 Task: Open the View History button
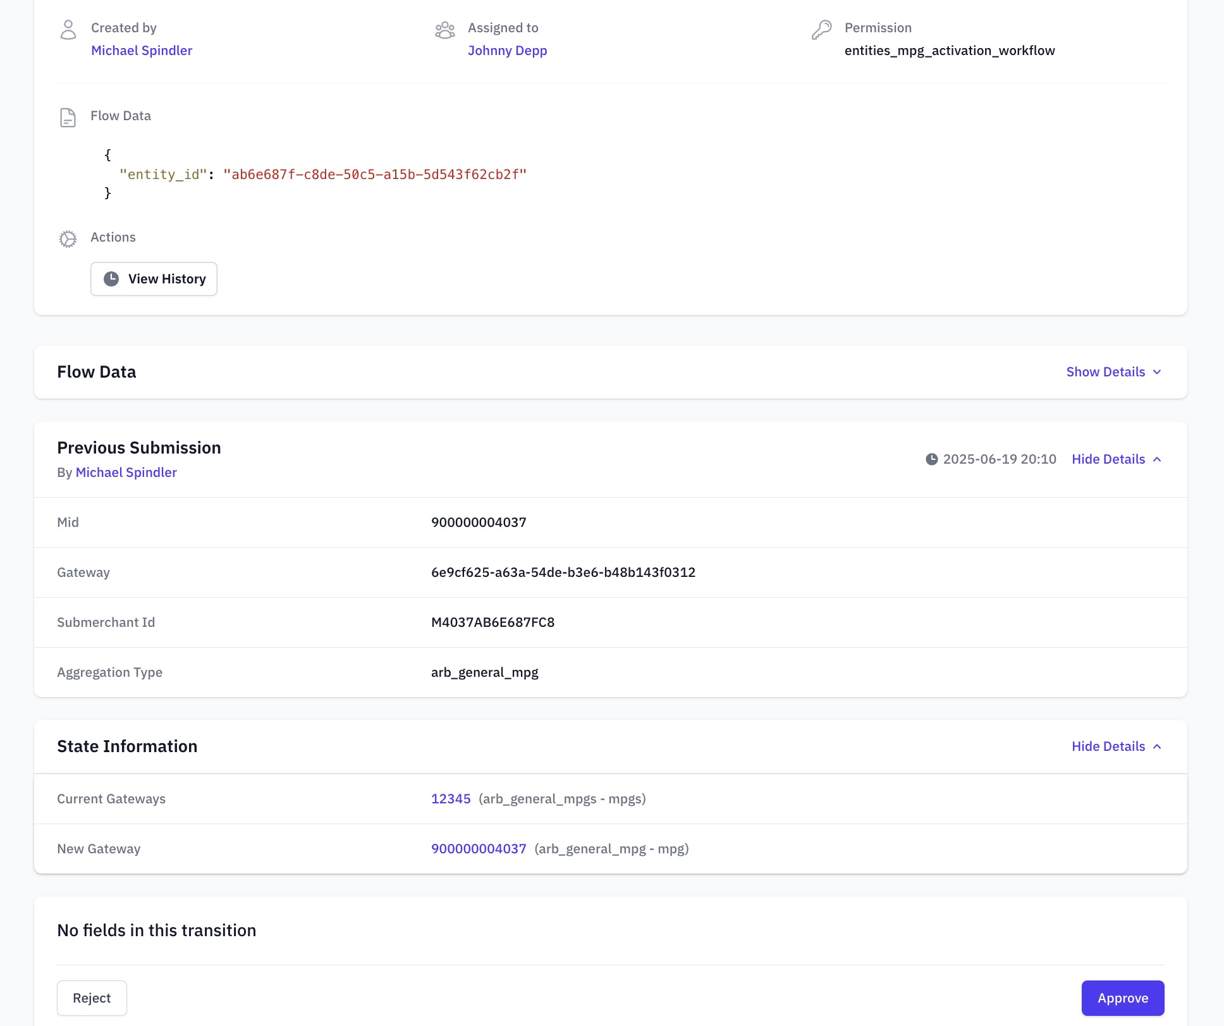[154, 279]
